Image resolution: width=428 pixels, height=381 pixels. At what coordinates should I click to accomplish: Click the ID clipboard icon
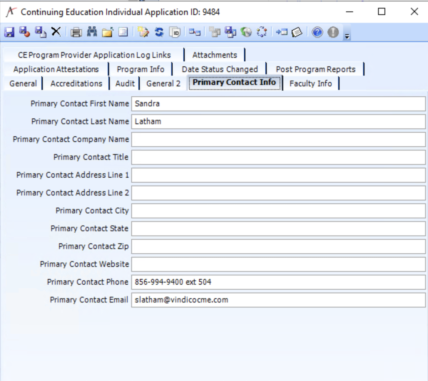pos(175,32)
